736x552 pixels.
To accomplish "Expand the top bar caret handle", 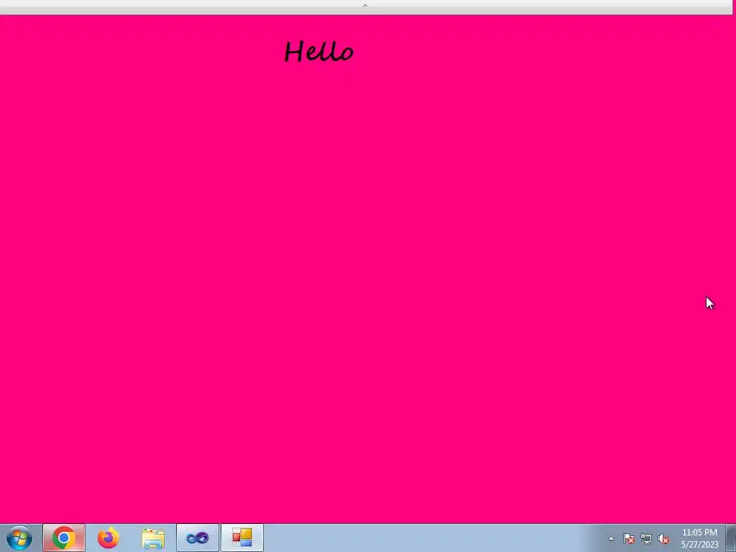I will [364, 5].
